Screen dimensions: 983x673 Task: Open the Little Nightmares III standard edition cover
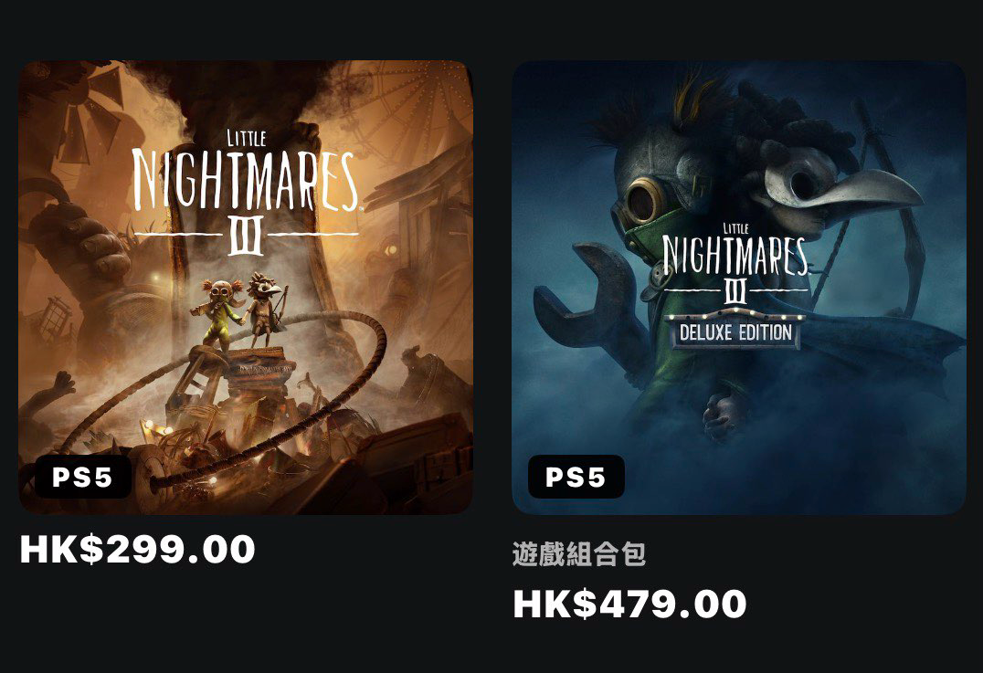[x=245, y=287]
